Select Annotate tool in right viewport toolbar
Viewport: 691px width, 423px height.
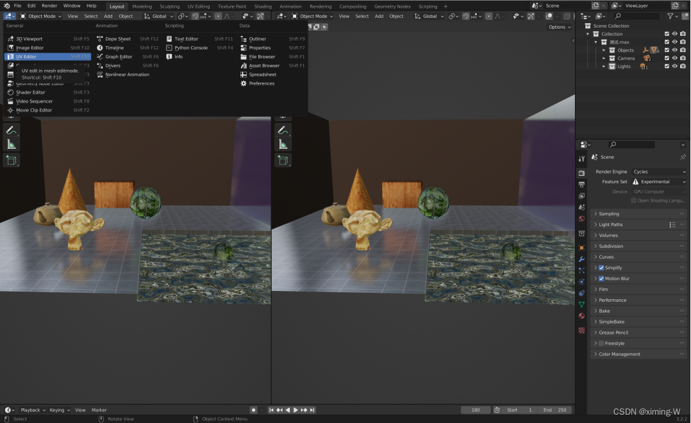coord(283,130)
